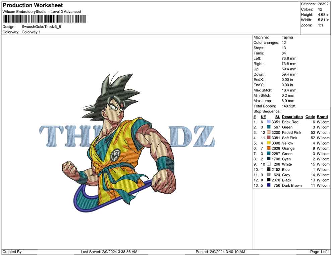This screenshot has height=255, width=332.
Task: Click the Trims value 64
Action: (283, 53)
